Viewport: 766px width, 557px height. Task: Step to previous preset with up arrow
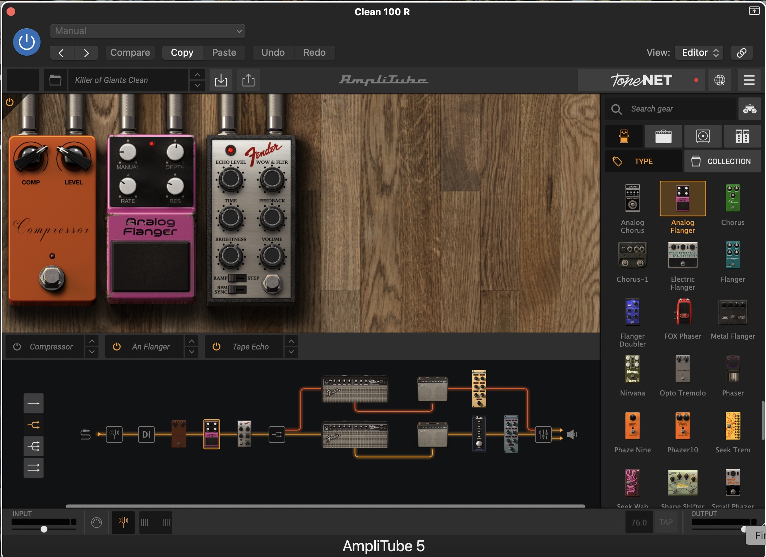pos(197,75)
